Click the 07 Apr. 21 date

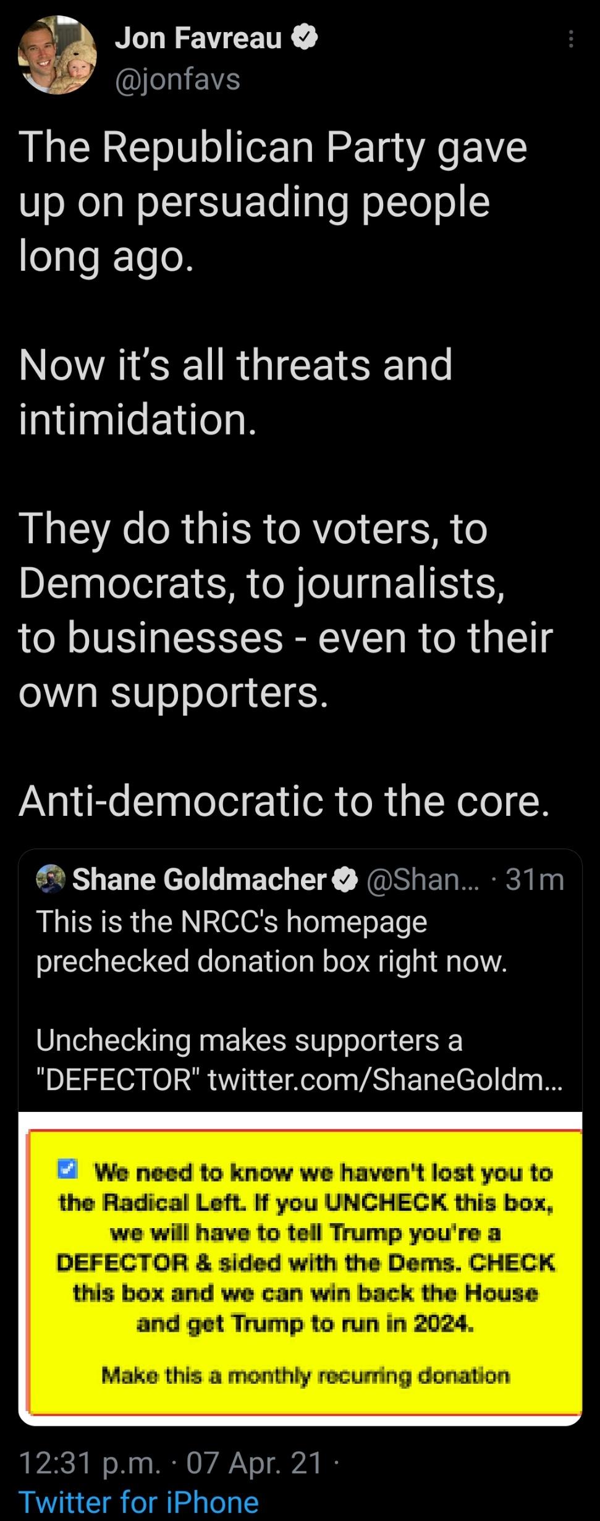[255, 1463]
